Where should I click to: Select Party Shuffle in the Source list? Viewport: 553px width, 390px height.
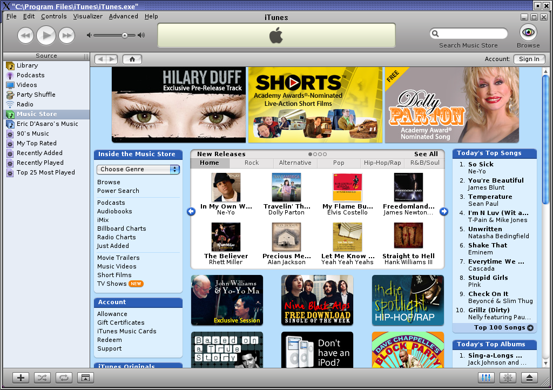[46, 95]
